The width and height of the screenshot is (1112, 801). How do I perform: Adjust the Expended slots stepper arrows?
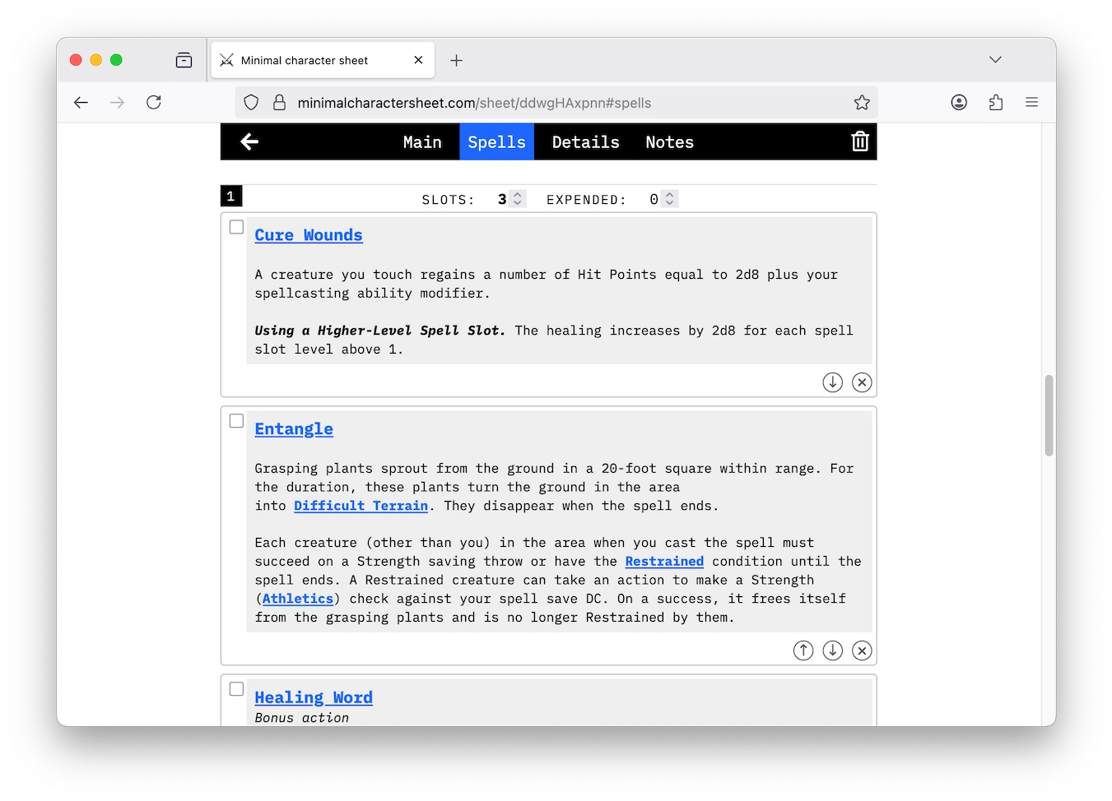pos(669,199)
